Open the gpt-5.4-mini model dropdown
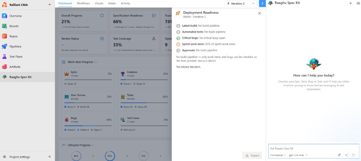This screenshot has width=361, height=161. (298, 155)
